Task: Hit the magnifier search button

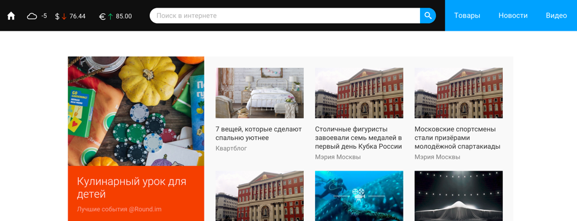Action: pos(428,16)
